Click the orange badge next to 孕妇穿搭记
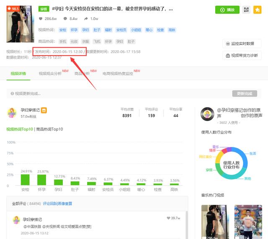Image resolution: width=268 pixels, height=239 pixels. pos(44,111)
